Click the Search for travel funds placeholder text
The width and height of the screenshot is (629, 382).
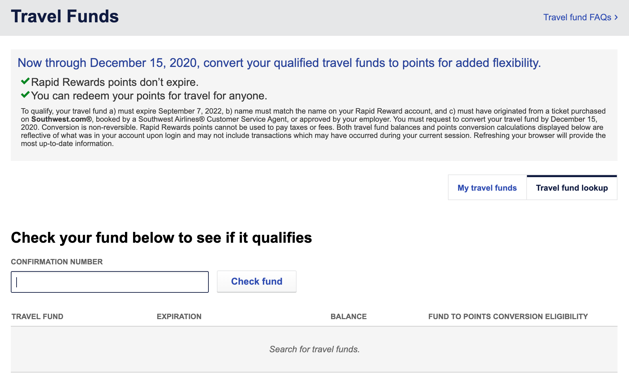(314, 349)
